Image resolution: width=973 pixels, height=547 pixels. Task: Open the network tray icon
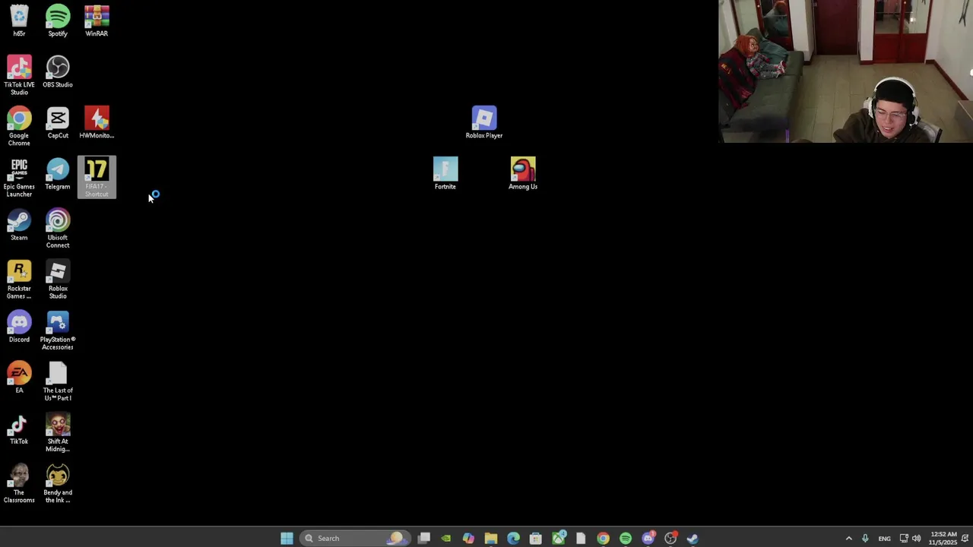[904, 538]
